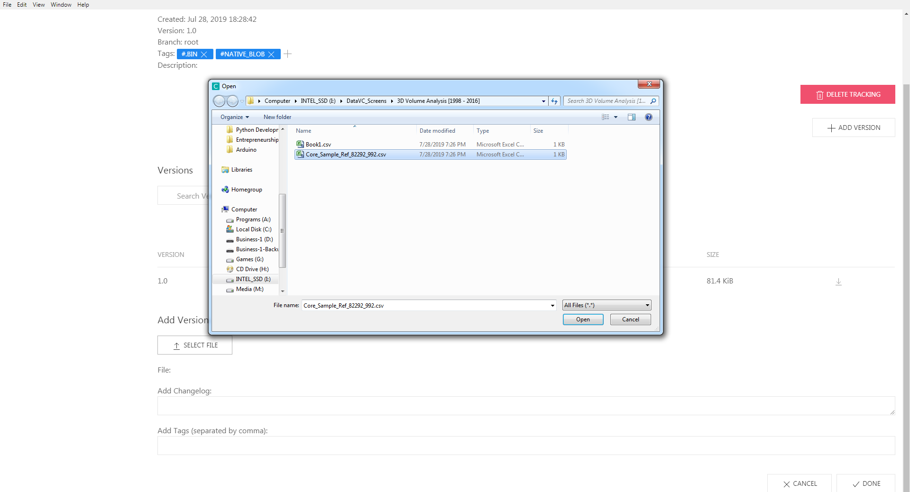Expand the address bar history dropdown
This screenshot has height=492, width=910.
coord(543,101)
